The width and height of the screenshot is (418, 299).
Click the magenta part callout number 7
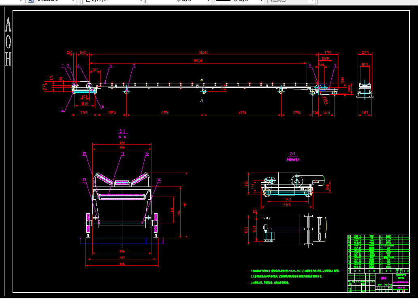[x=134, y=66]
